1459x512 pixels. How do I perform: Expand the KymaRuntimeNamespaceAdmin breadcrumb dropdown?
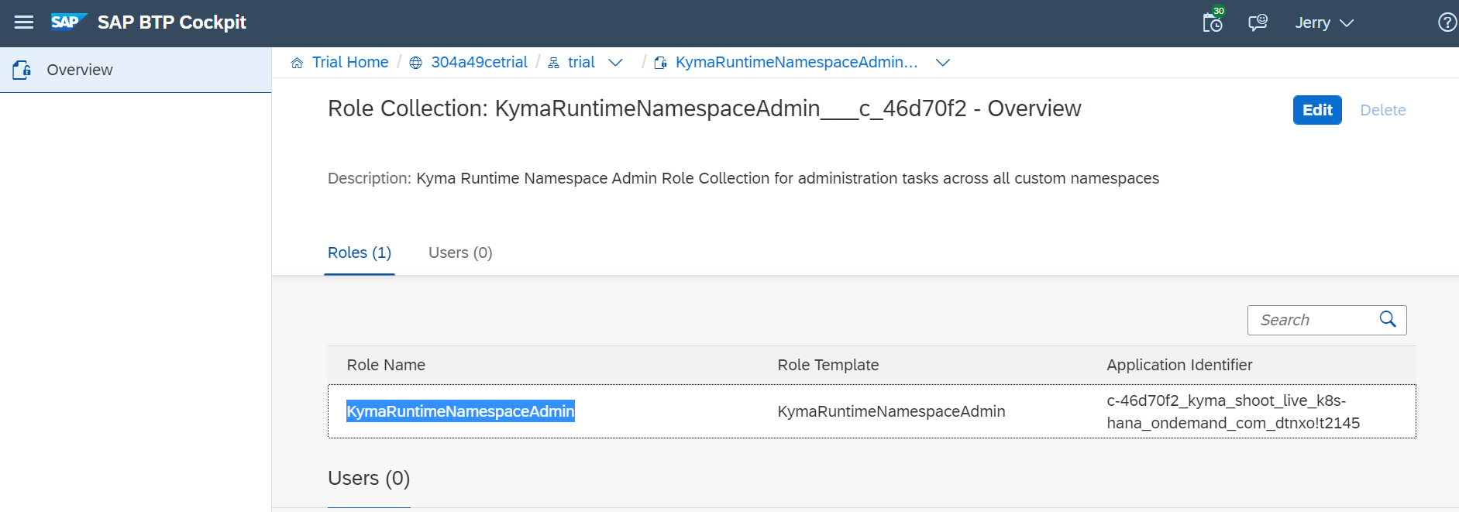[942, 63]
